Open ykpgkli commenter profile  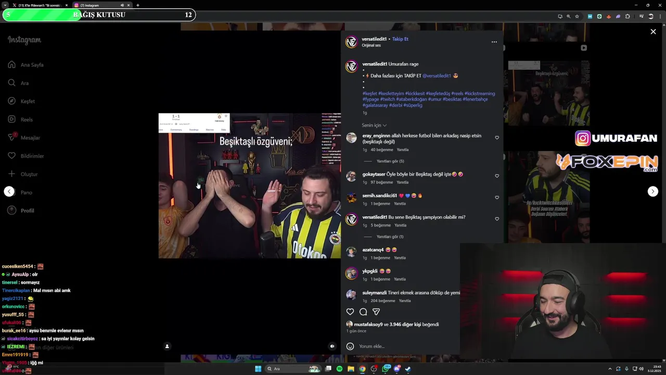point(370,271)
